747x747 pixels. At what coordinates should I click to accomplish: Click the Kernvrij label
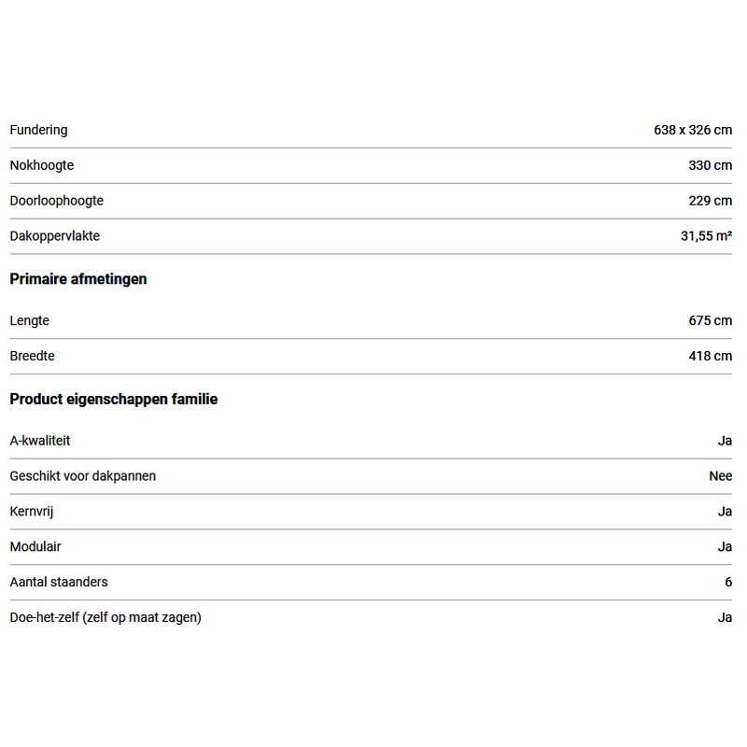[32, 511]
